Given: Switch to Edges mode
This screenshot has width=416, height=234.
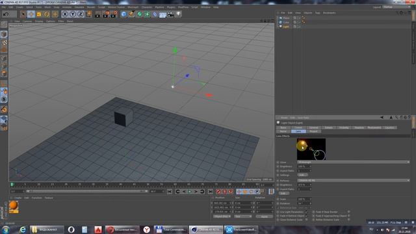Looking at the screenshot, I should tap(4, 66).
